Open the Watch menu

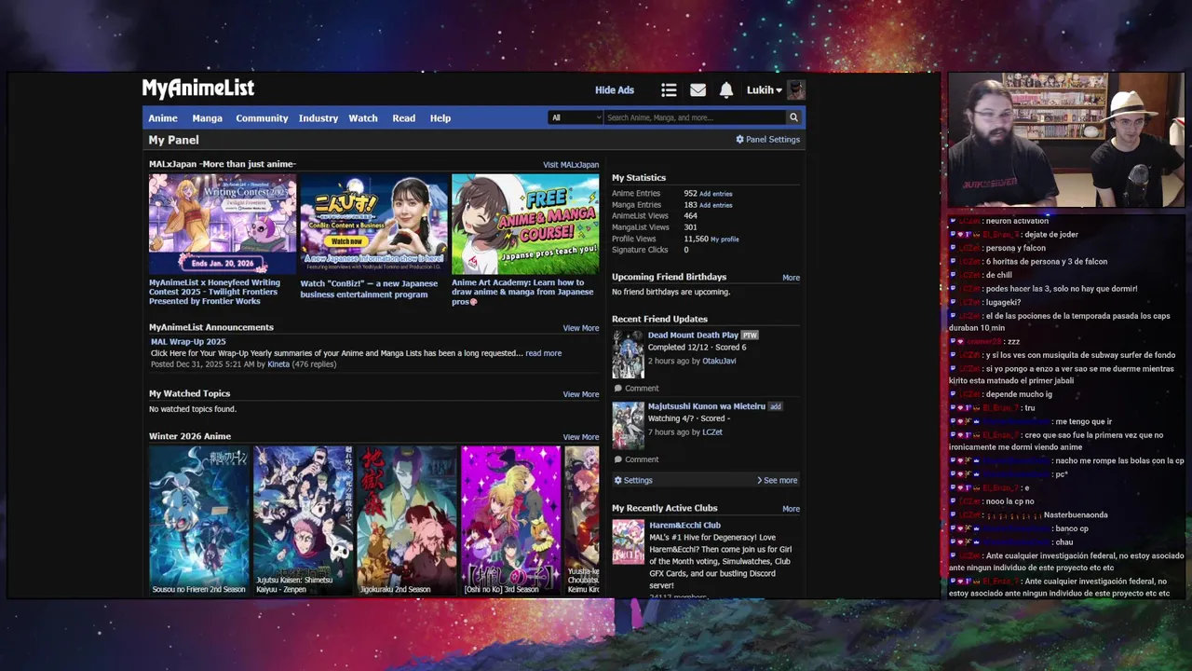(363, 118)
